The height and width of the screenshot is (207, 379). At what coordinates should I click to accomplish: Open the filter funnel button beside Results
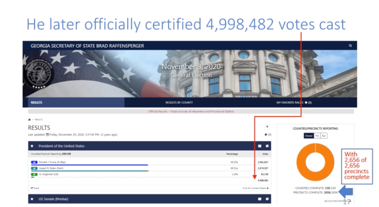click(x=267, y=127)
